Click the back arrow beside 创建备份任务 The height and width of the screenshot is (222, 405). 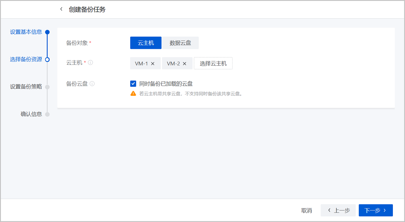pos(61,9)
